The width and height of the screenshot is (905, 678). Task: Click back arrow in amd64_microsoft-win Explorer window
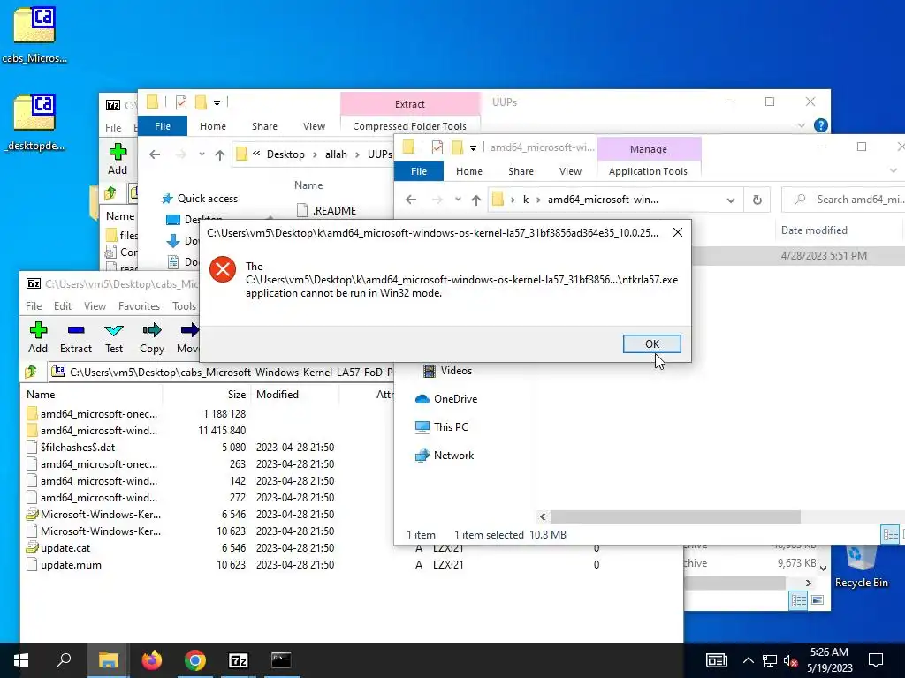pos(411,200)
